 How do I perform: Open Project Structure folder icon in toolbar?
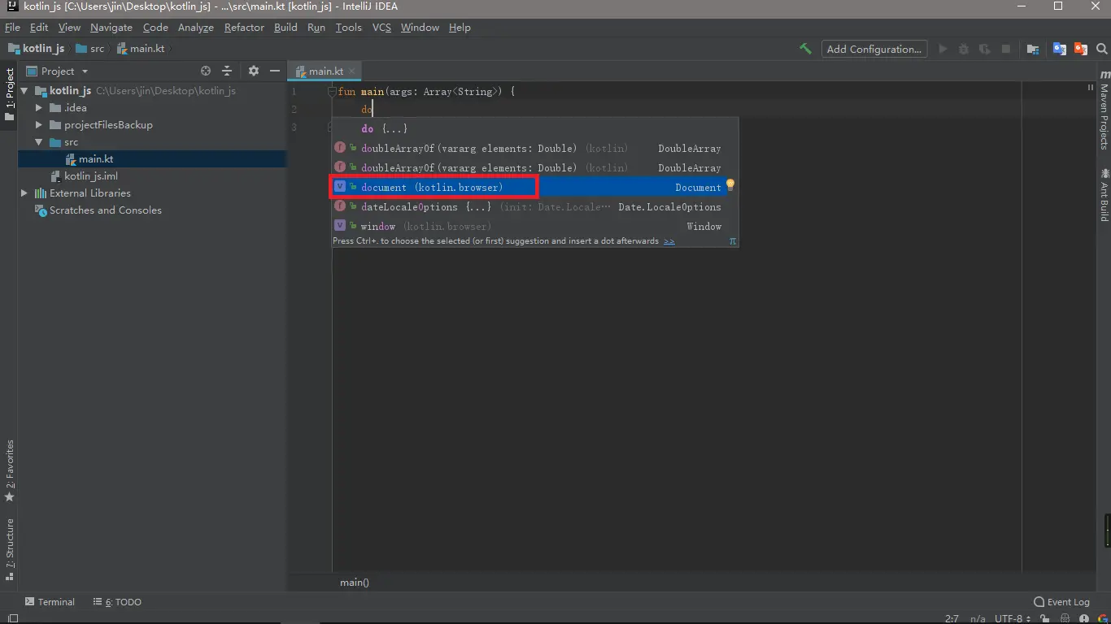point(1033,49)
